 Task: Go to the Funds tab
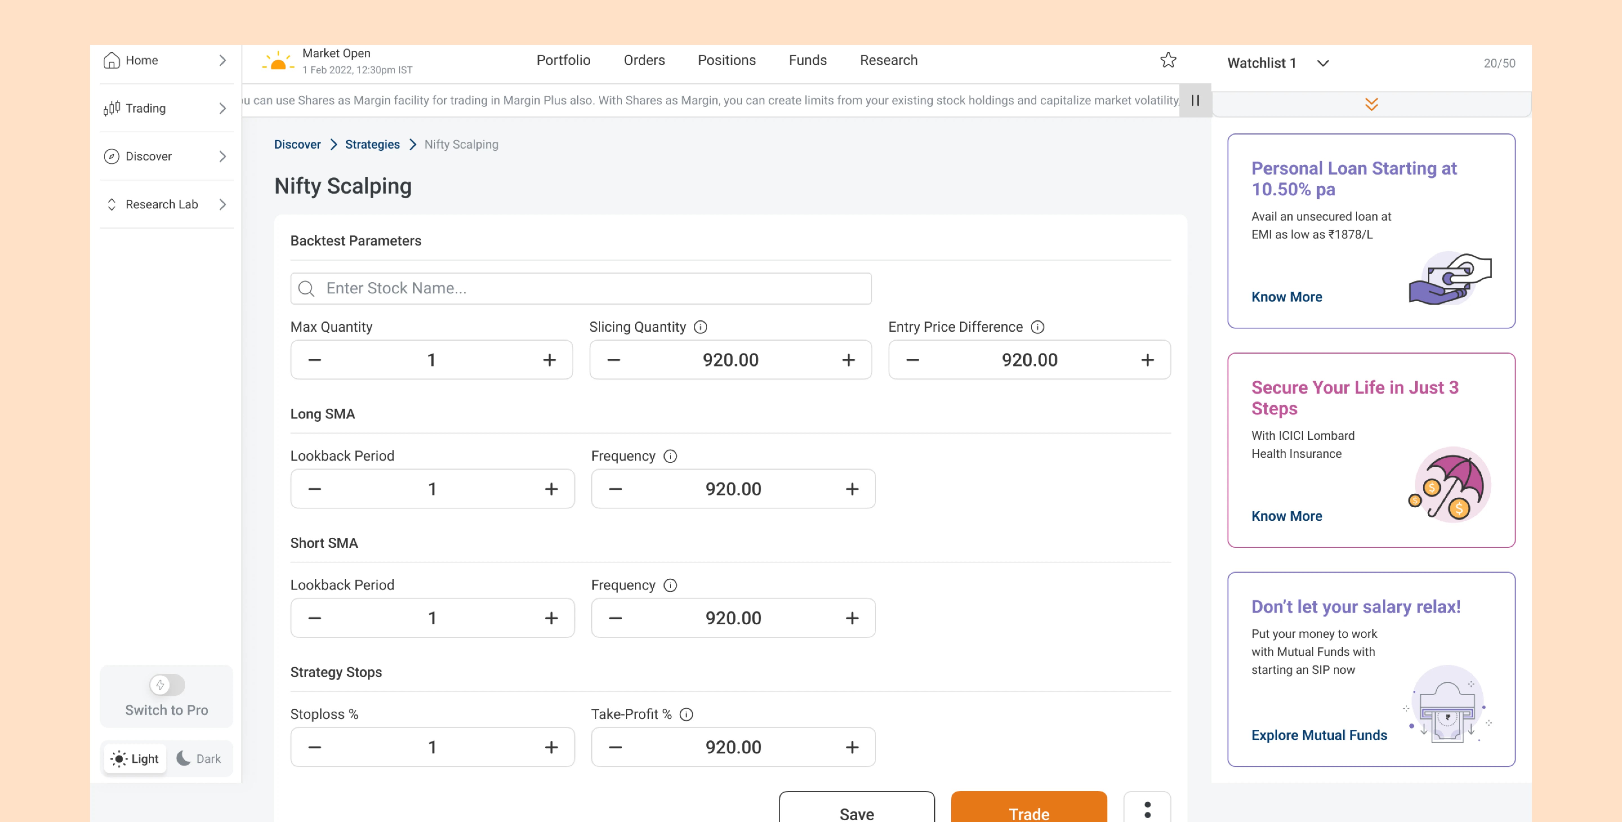pos(807,61)
